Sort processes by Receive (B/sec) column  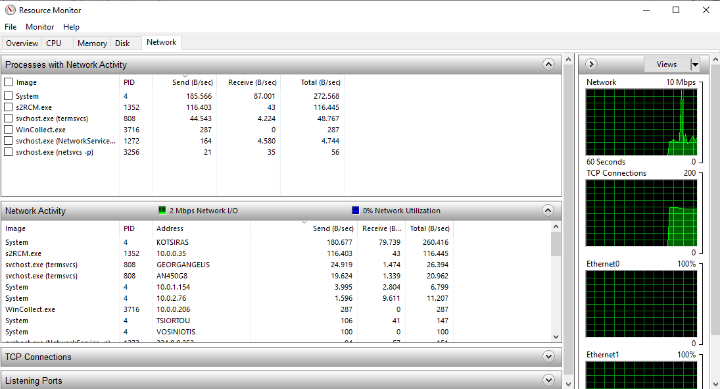249,82
